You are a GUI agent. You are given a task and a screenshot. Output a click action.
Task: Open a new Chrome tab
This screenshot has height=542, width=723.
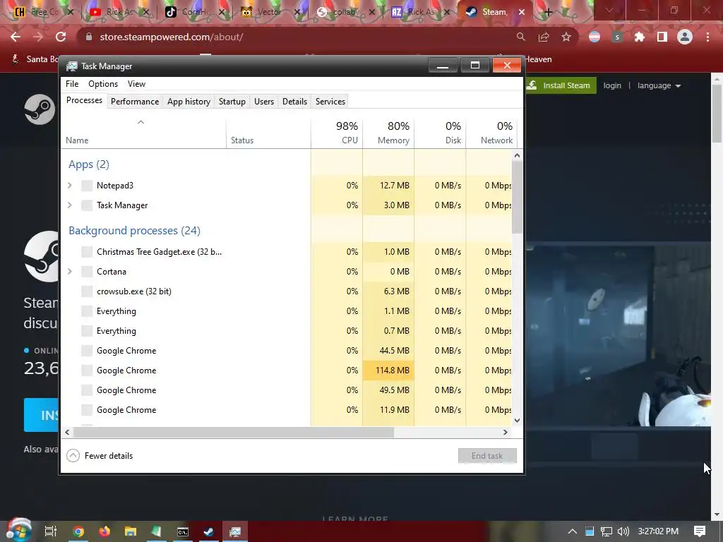tap(548, 12)
